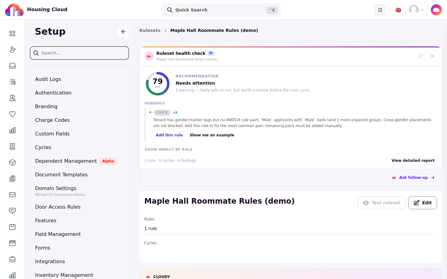The width and height of the screenshot is (447, 279).
Task: Open View detailed report
Action: point(413,161)
